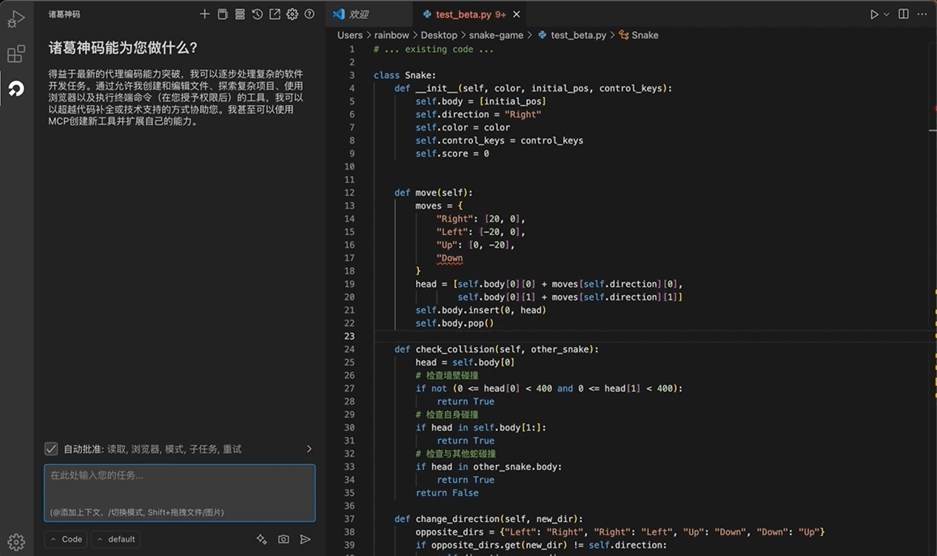Open the Run and Debug view
Image resolution: width=937 pixels, height=556 pixels.
click(x=16, y=19)
